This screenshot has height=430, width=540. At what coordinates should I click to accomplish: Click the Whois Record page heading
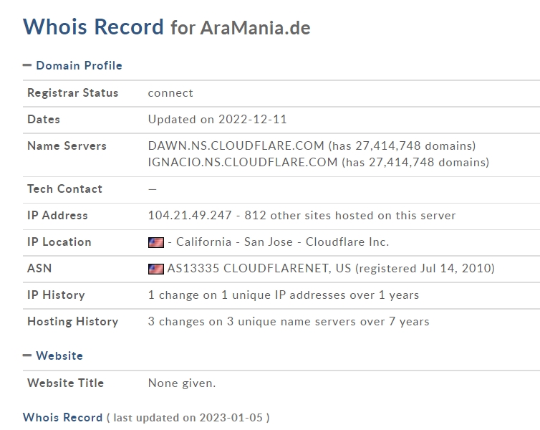93,27
